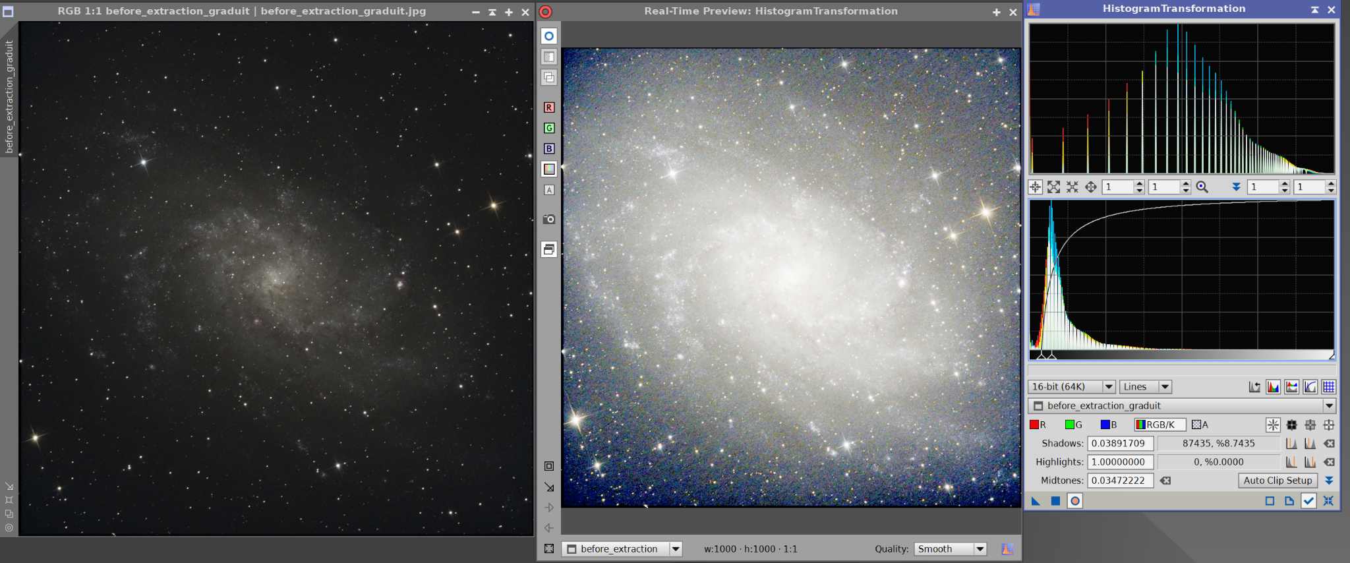Viewport: 1350px width, 563px height.
Task: Select RGB/K channel tab
Action: coord(1159,425)
